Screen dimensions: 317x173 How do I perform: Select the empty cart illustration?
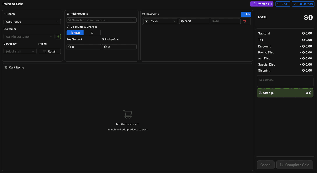127,114
